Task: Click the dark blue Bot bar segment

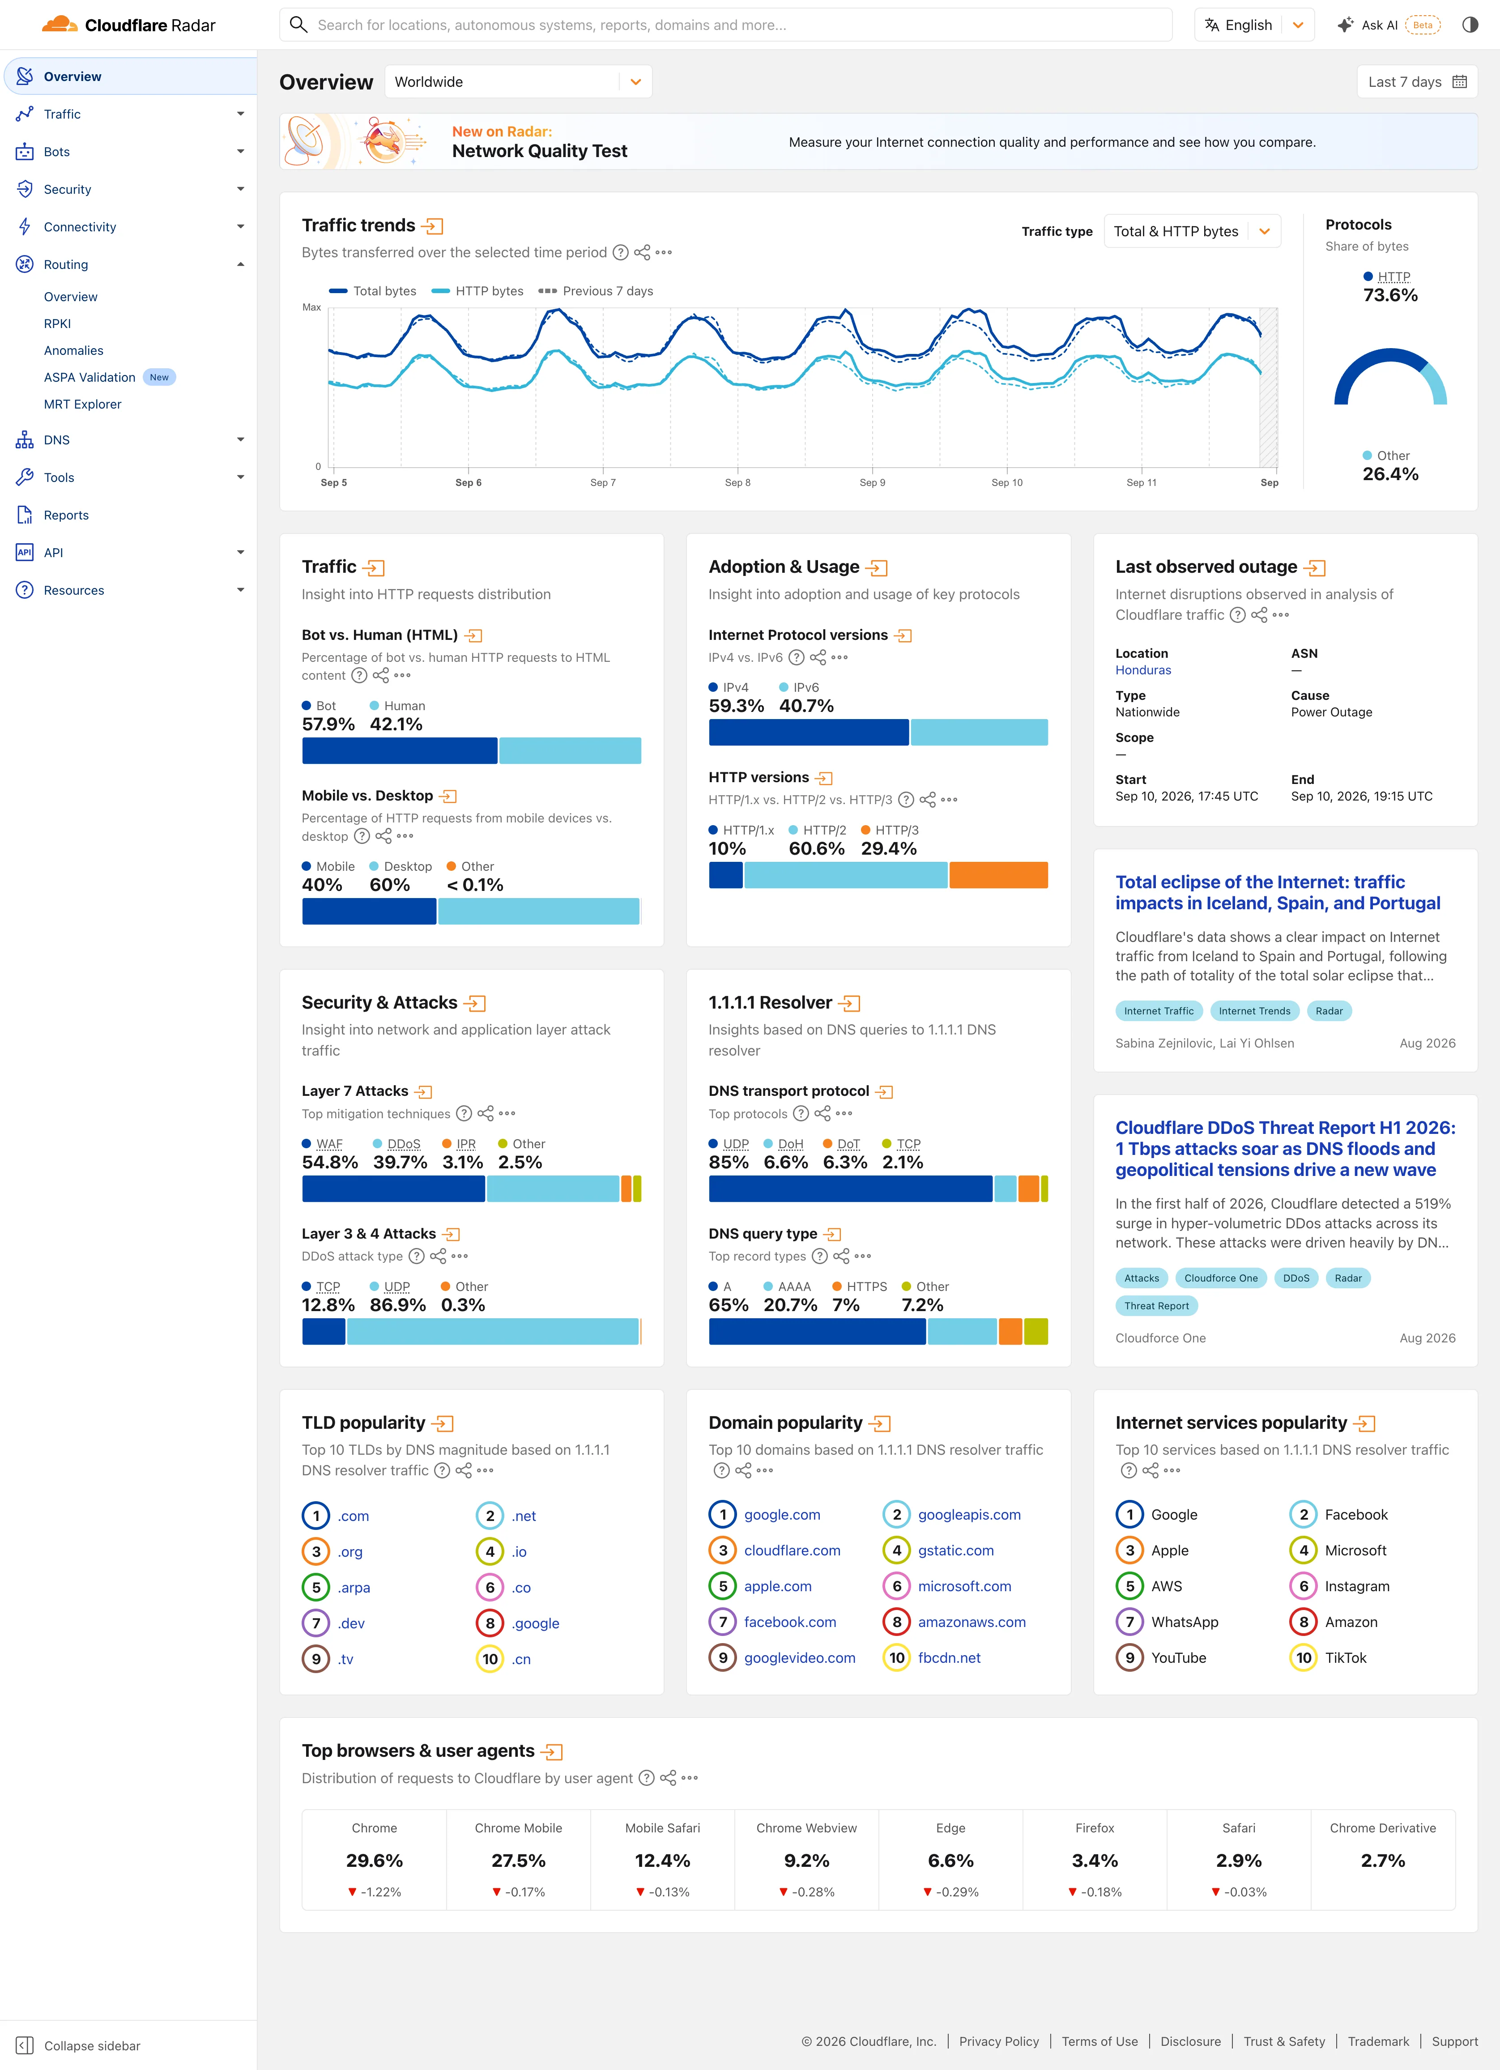Action: point(400,750)
